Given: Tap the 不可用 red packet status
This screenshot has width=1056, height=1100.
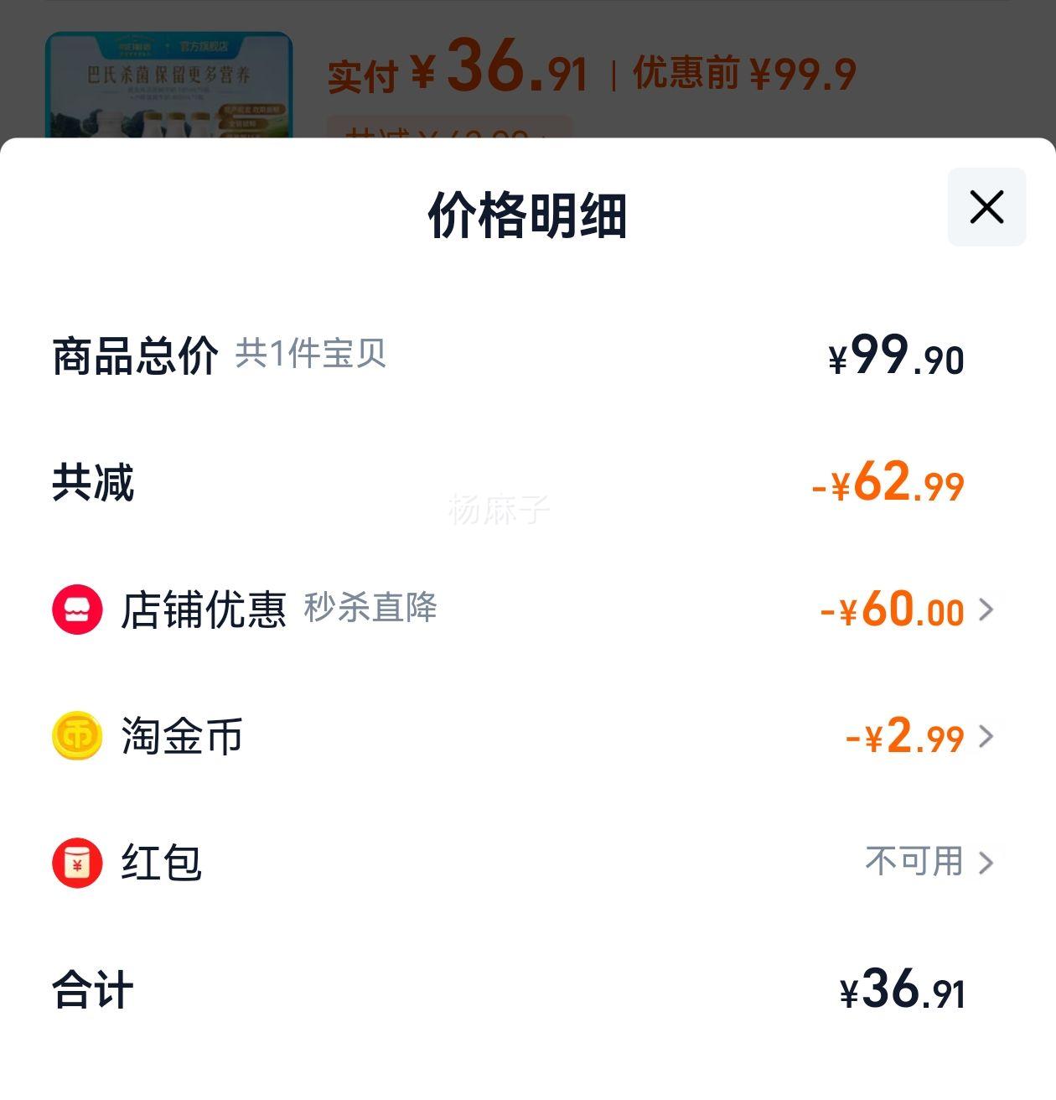Looking at the screenshot, I should (914, 862).
